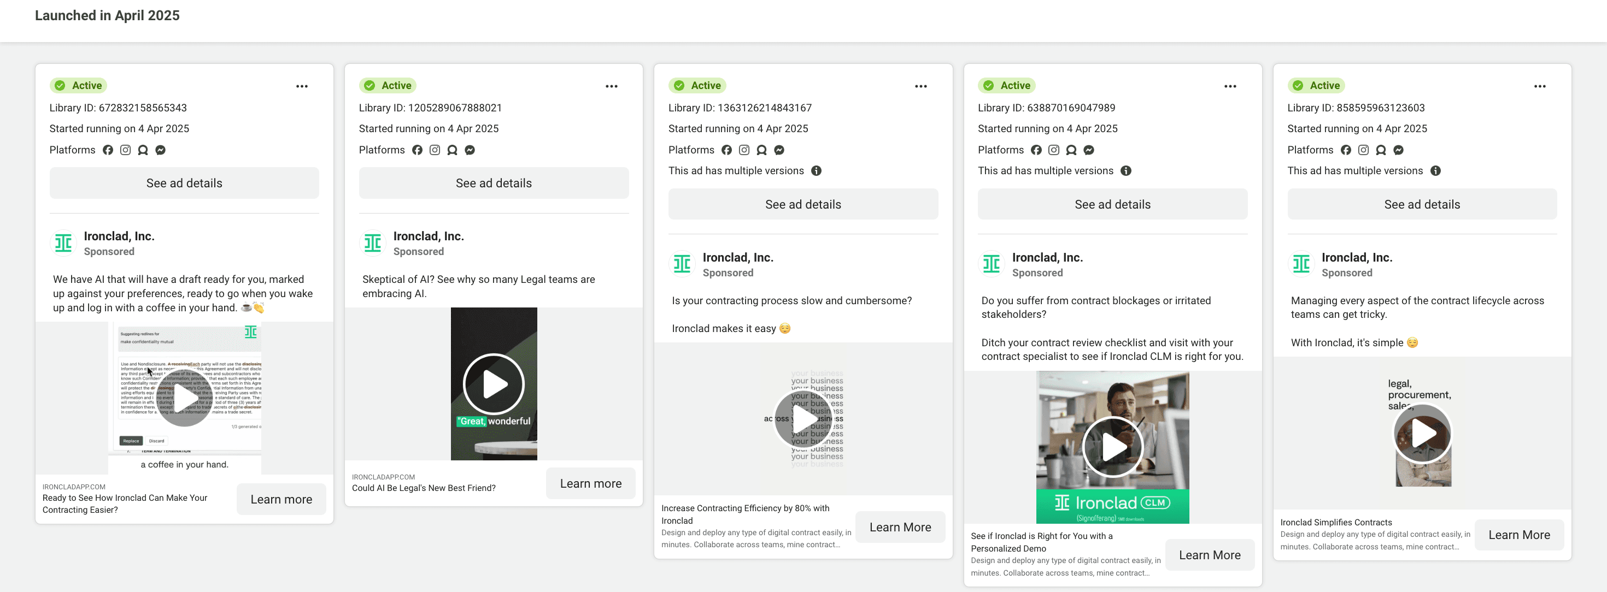Image resolution: width=1607 pixels, height=592 pixels.
Task: Click Instagram platform icon on ad 858595963123603
Action: click(x=1364, y=150)
